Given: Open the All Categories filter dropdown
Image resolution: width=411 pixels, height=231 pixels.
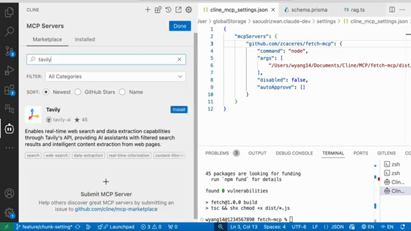Looking at the screenshot, I should pos(116,76).
